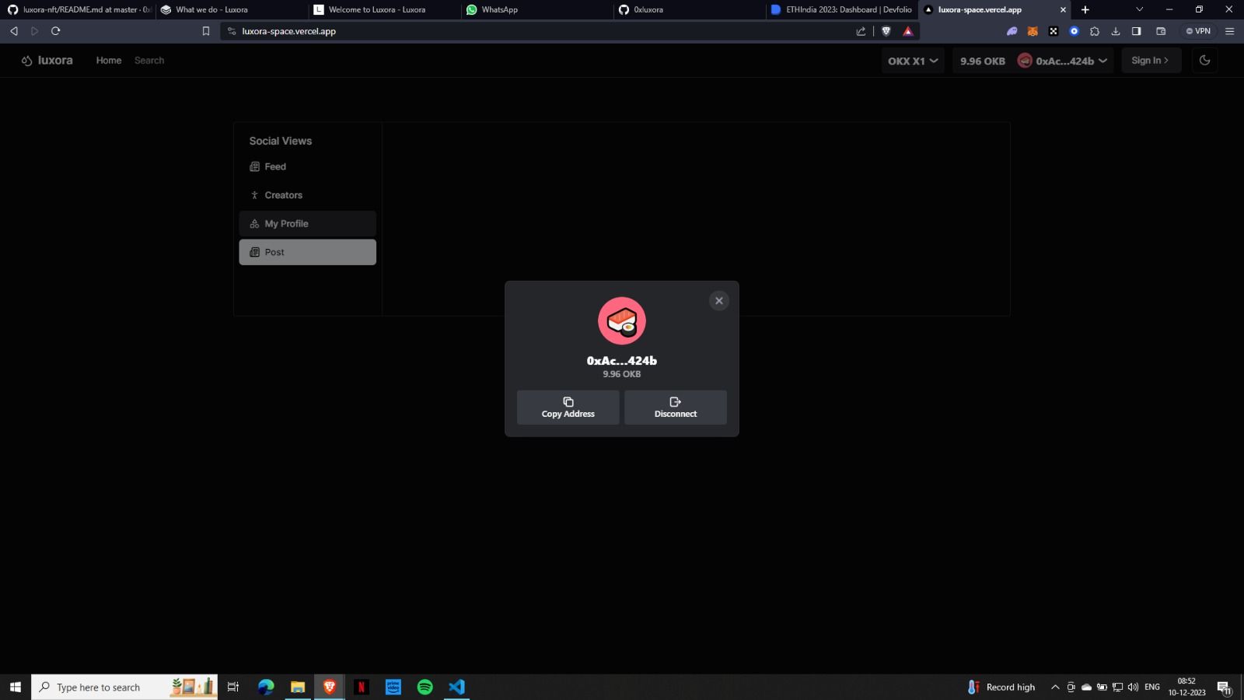This screenshot has height=700, width=1244.
Task: Click the Record high weather widget
Action: 1001,687
